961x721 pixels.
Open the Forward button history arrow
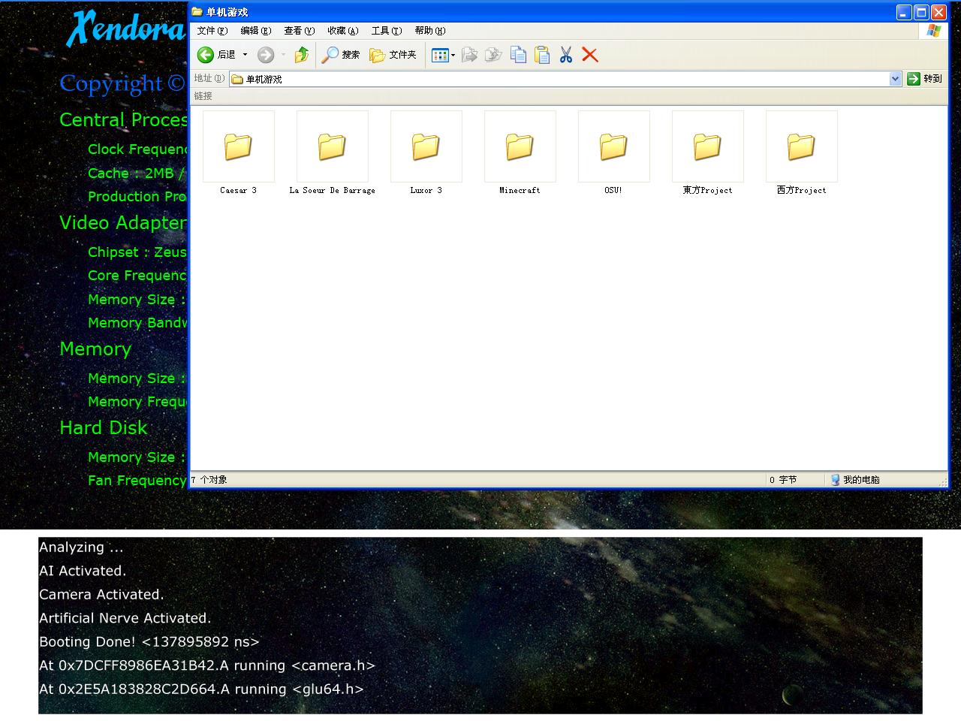pos(283,55)
